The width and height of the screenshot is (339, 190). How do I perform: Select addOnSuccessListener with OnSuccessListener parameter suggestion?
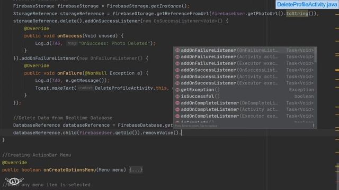pos(245,70)
